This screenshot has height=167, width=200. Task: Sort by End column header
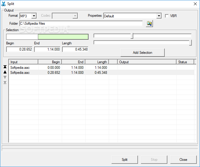(74, 62)
